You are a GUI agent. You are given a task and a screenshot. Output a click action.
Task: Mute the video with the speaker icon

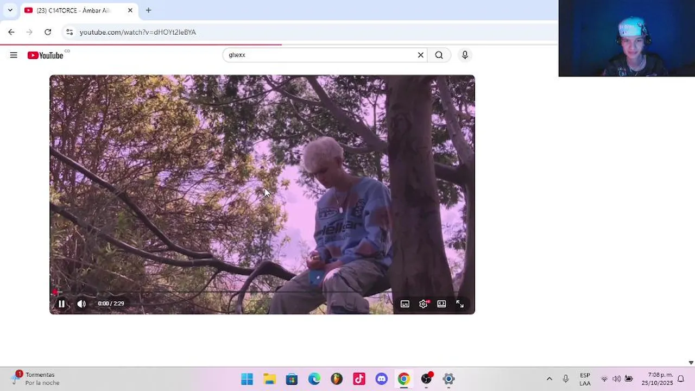(81, 304)
